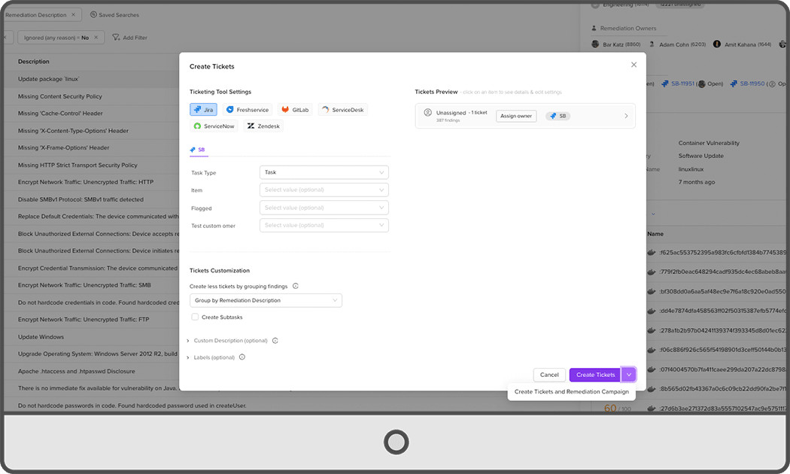Select Jira as the ticketing tool

(x=204, y=109)
